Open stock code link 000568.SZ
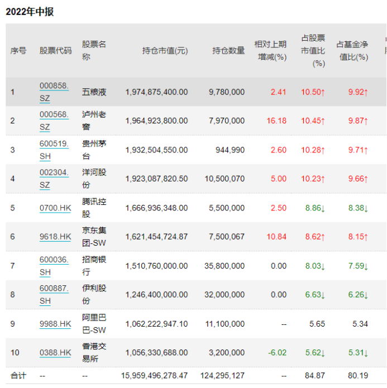 54,121
